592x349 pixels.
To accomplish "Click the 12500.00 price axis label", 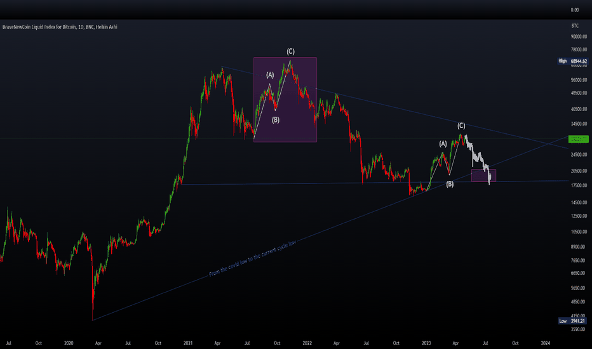I will [x=579, y=216].
